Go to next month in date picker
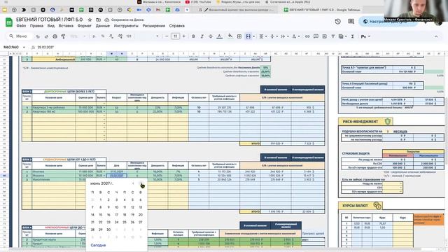The height and width of the screenshot is (252, 448). point(141,183)
